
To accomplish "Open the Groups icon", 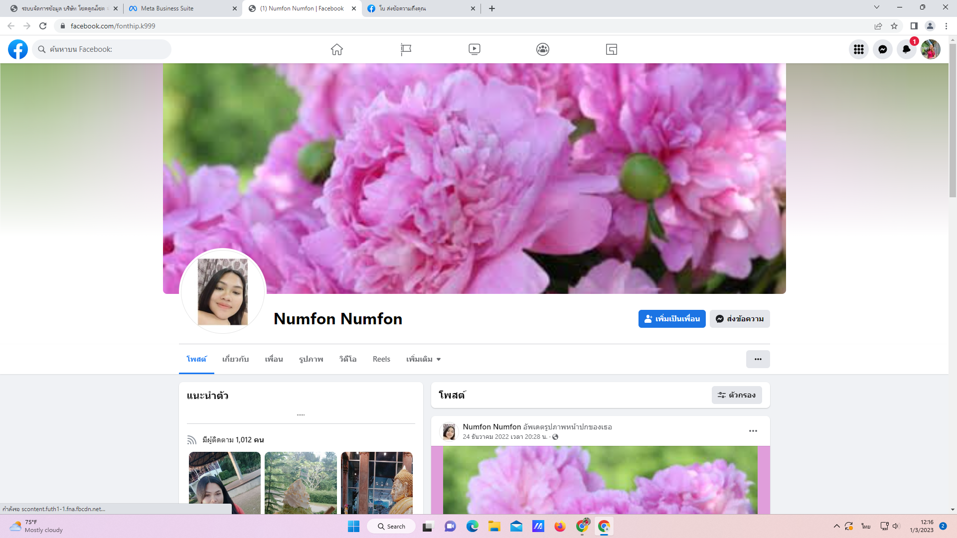I will click(543, 49).
